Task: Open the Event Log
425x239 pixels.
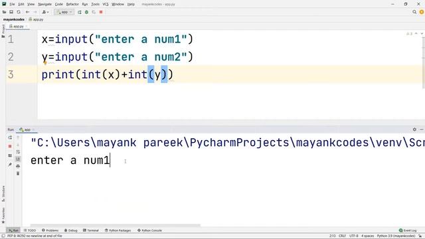Action: click(x=408, y=230)
